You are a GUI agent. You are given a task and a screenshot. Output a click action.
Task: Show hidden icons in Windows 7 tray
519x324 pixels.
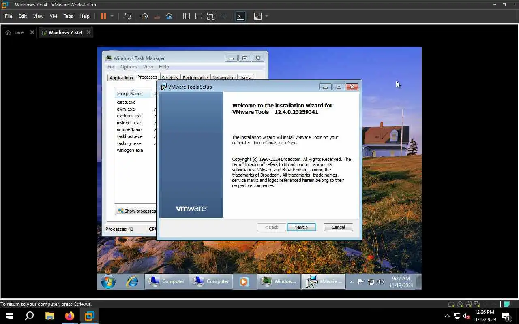(x=351, y=282)
